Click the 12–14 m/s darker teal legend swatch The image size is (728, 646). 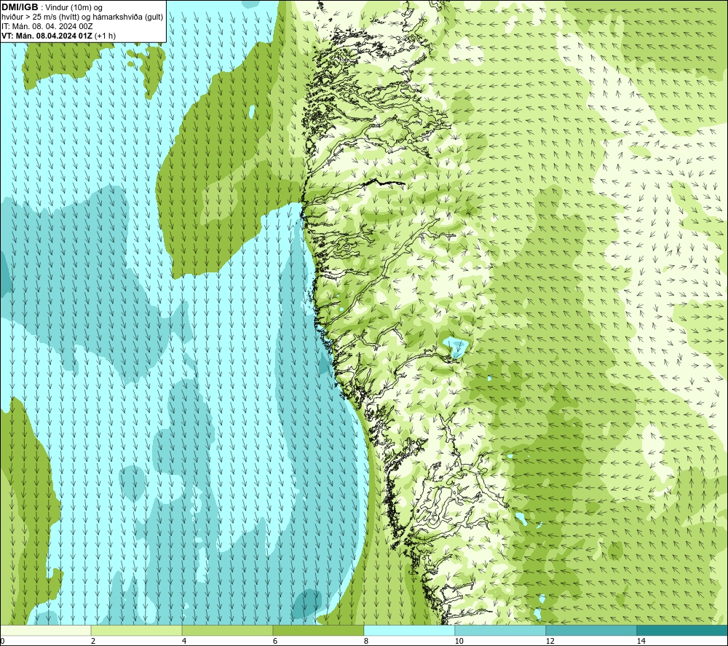click(x=591, y=630)
